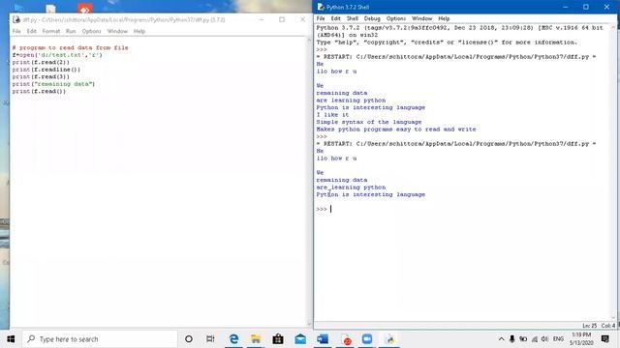Click the orange desktop icon behind editor
Screen dimensions: 620x348
(84, 9)
